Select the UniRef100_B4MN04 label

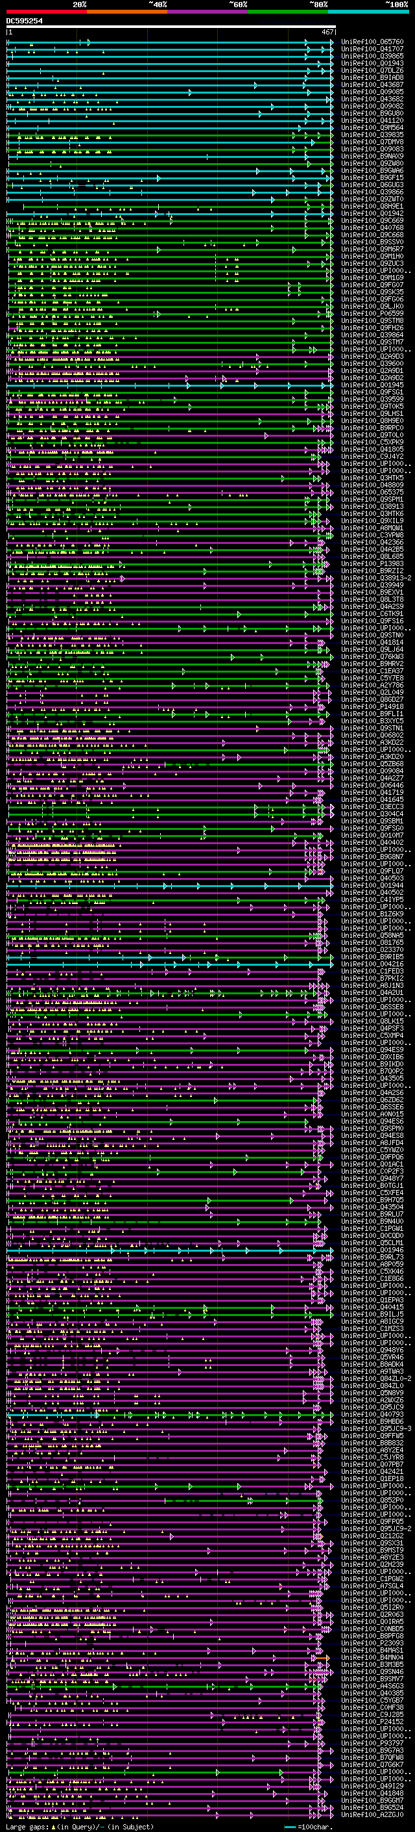[x=372, y=1658]
